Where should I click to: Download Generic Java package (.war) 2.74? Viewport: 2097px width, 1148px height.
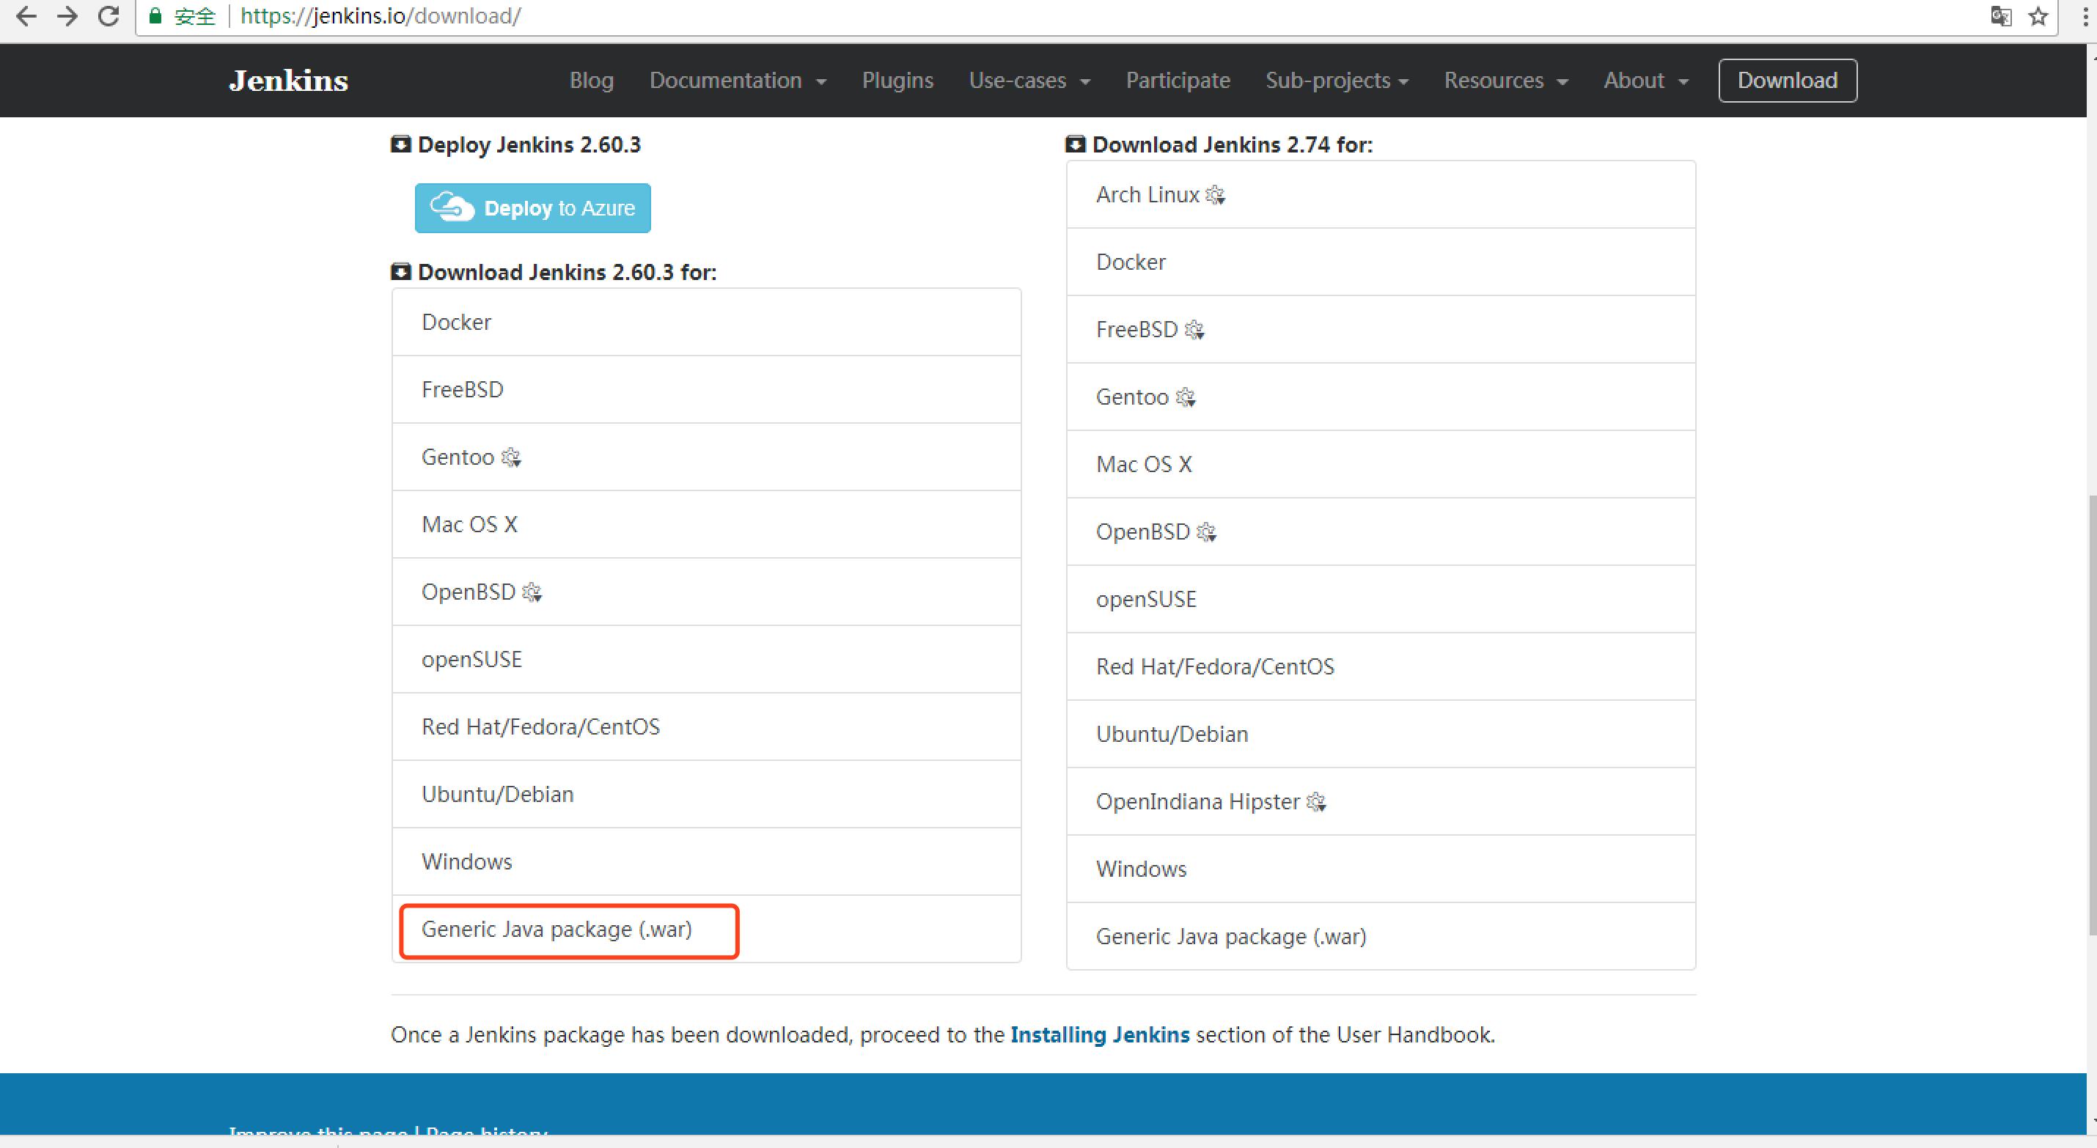[1381, 937]
